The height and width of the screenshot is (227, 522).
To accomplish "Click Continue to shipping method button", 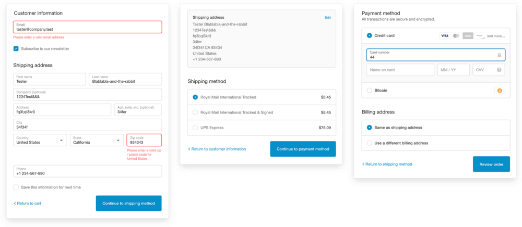I will point(128,203).
